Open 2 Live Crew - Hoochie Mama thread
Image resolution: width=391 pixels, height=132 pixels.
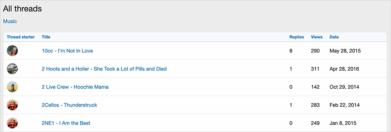(x=75, y=87)
